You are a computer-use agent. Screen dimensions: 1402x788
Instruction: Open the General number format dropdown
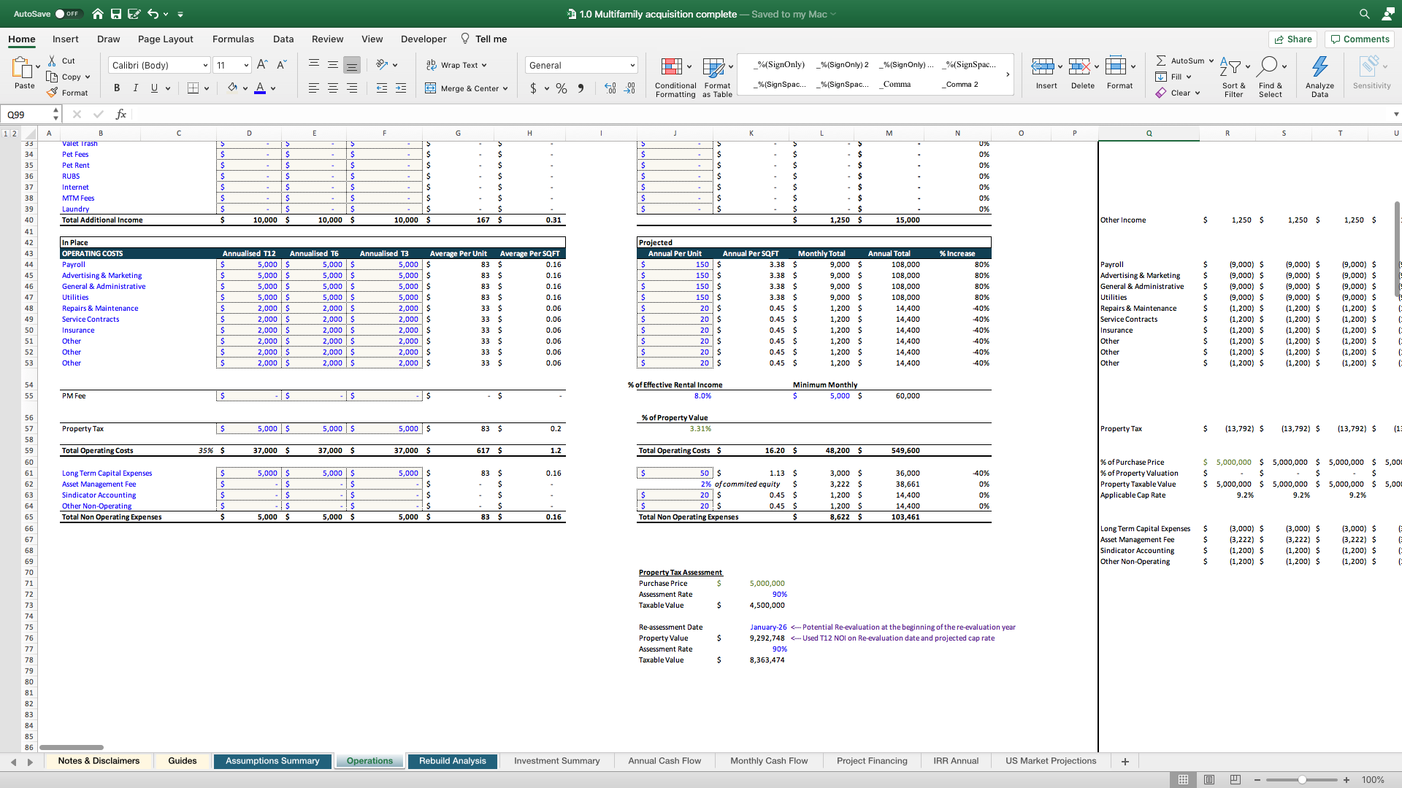click(x=581, y=65)
